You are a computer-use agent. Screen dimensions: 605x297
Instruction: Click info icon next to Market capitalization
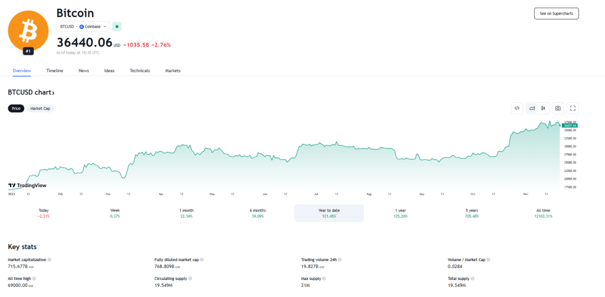pyautogui.click(x=49, y=260)
